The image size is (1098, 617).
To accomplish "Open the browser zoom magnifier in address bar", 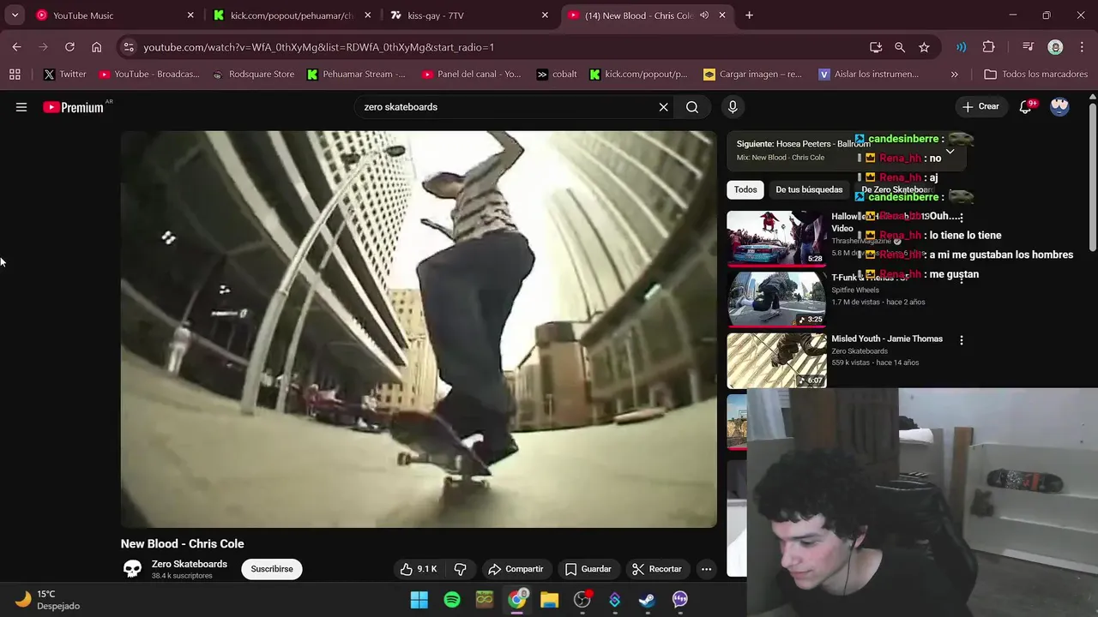I will (x=900, y=47).
